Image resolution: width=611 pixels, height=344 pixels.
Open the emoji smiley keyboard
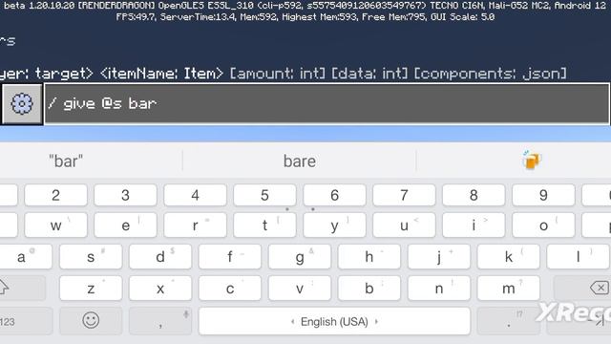91,321
